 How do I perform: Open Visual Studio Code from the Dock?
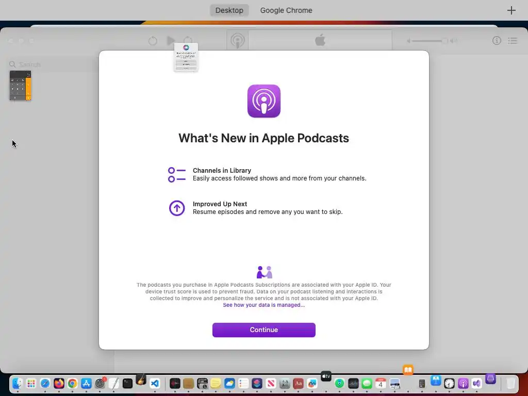[155, 384]
